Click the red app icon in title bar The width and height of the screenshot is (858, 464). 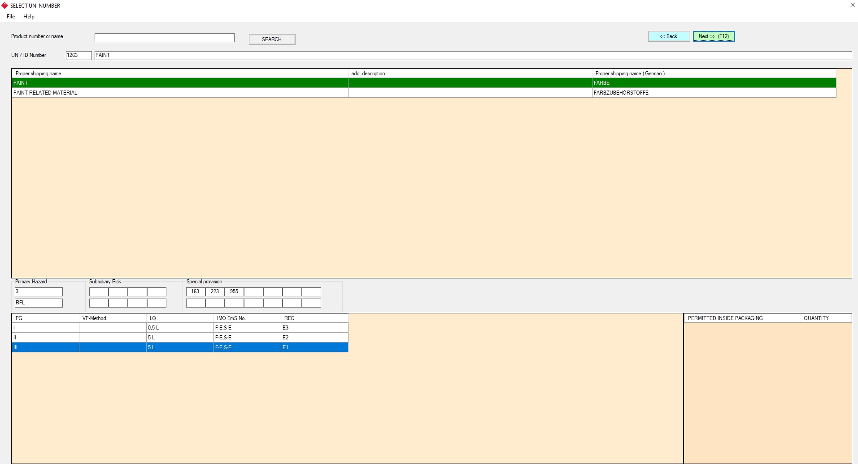click(4, 5)
